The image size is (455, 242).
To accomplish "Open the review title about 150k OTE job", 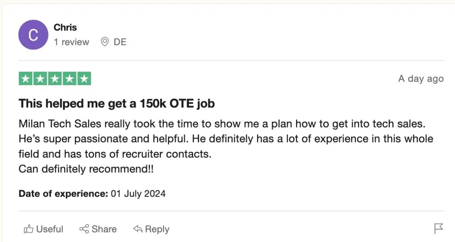I will point(117,103).
